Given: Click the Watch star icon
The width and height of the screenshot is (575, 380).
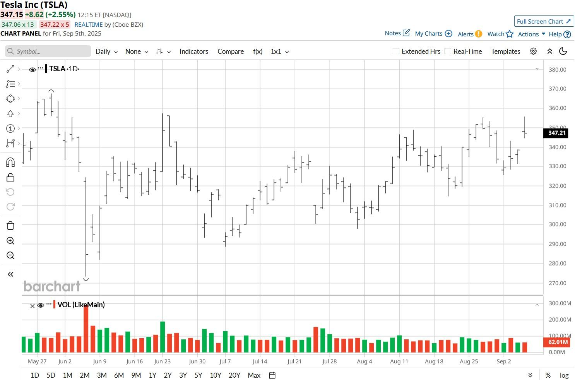Looking at the screenshot, I should coord(510,34).
